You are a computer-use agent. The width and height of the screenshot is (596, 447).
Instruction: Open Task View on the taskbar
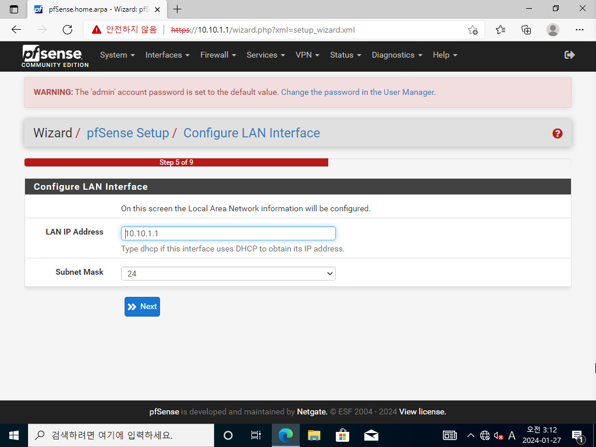tap(256, 435)
